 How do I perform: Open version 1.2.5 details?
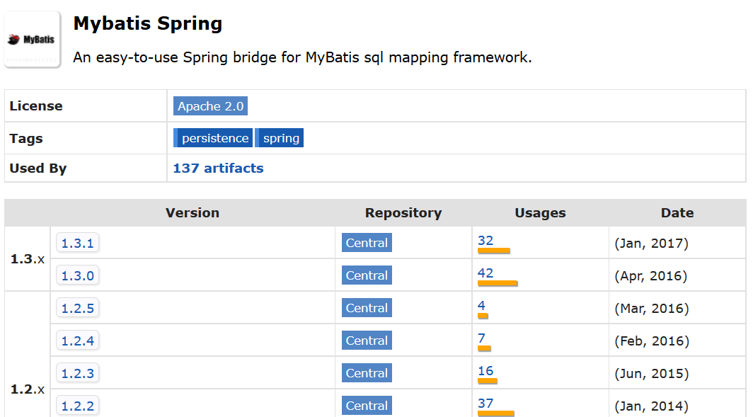click(x=77, y=307)
